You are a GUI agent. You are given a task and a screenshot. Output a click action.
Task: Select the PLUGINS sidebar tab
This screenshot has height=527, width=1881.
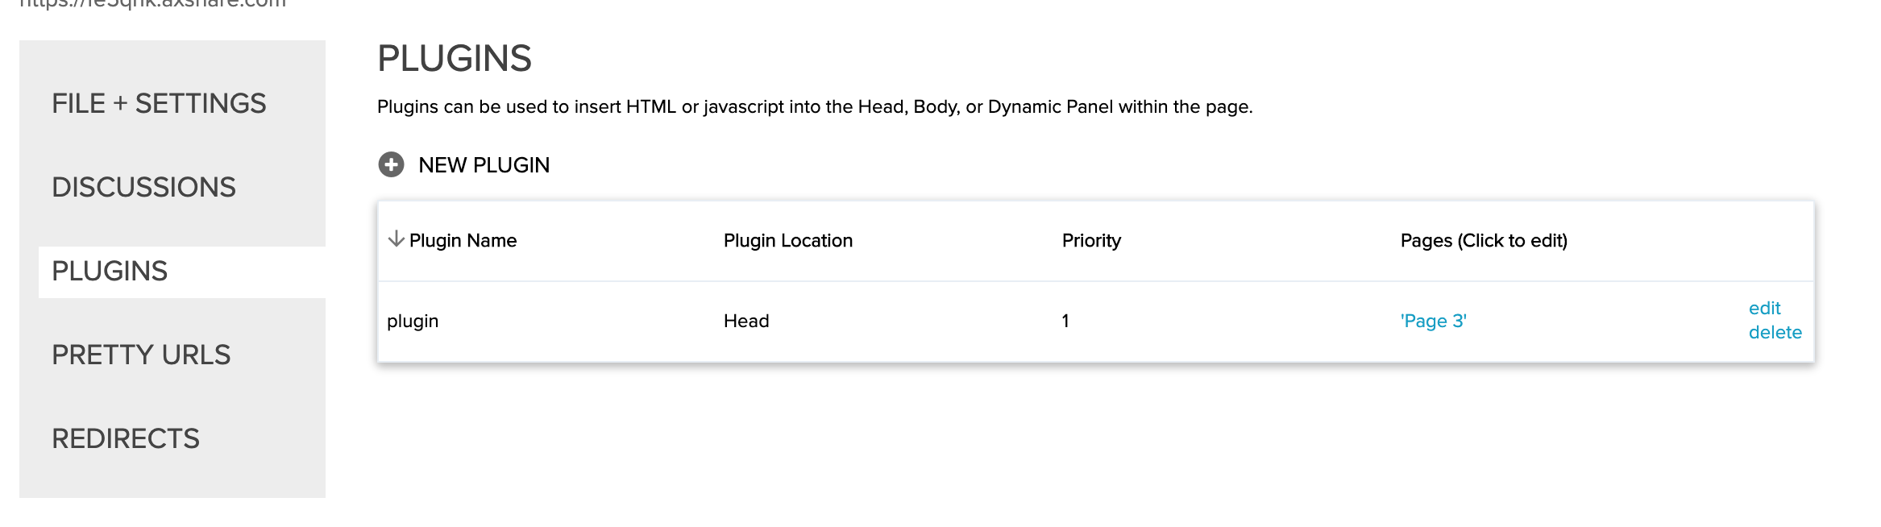tap(110, 272)
